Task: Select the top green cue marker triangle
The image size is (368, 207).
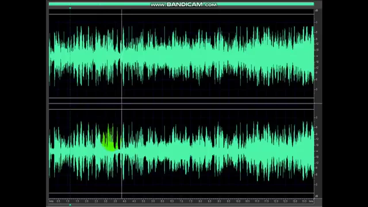Action: [x=70, y=8]
